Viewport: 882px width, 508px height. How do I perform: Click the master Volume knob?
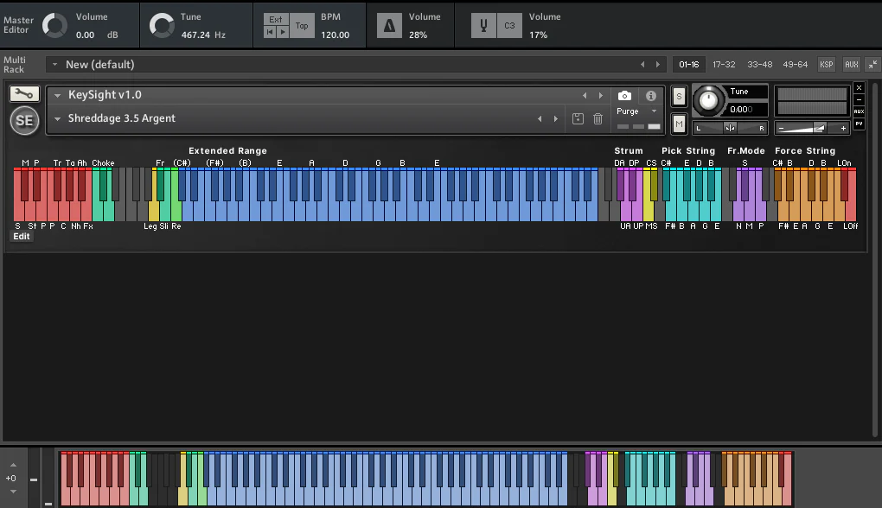click(54, 26)
